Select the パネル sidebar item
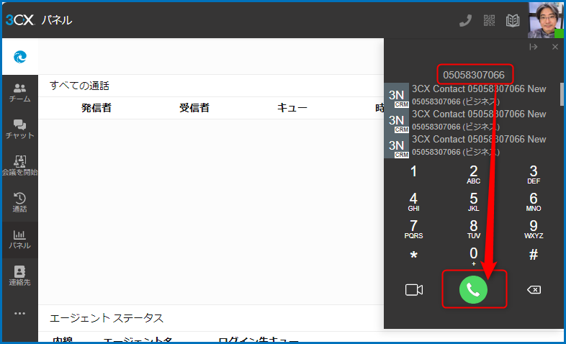This screenshot has height=344, width=566. 20,240
